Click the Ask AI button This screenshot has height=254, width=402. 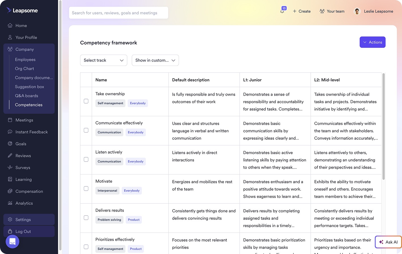388,242
